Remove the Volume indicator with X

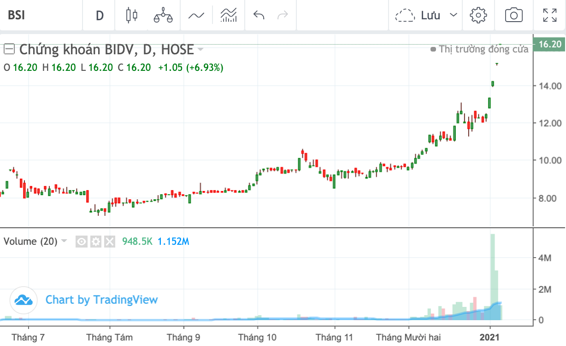coord(109,242)
